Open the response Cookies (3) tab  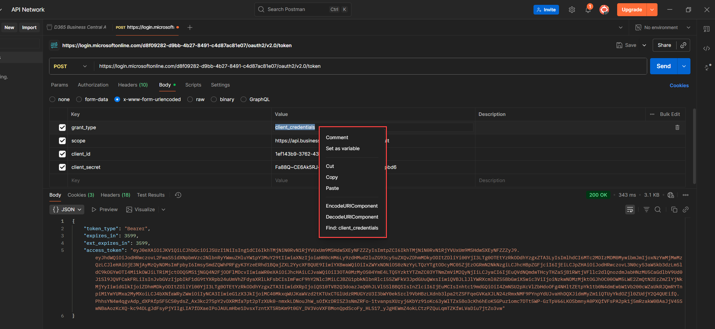click(81, 195)
